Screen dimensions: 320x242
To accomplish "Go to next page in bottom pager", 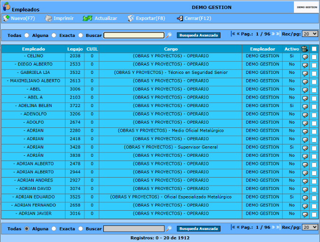I will tap(273, 227).
